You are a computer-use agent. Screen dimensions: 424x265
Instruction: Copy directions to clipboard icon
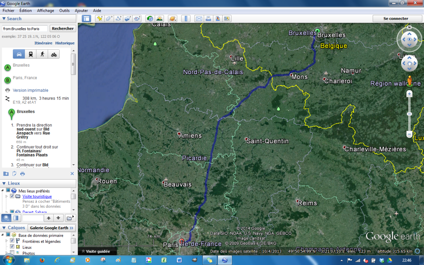pyautogui.click(x=14, y=173)
